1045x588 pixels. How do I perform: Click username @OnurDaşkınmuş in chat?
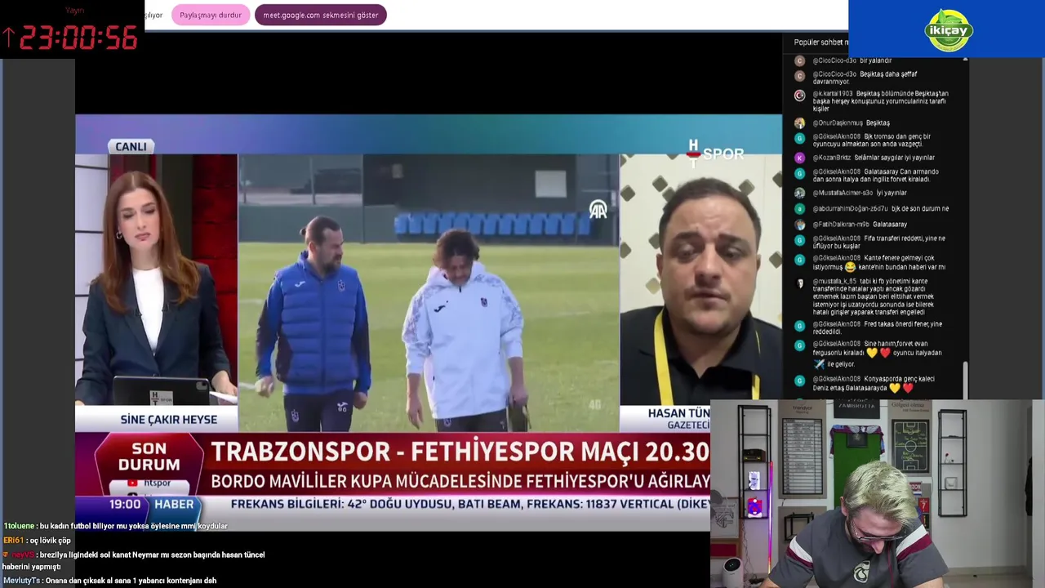[837, 123]
